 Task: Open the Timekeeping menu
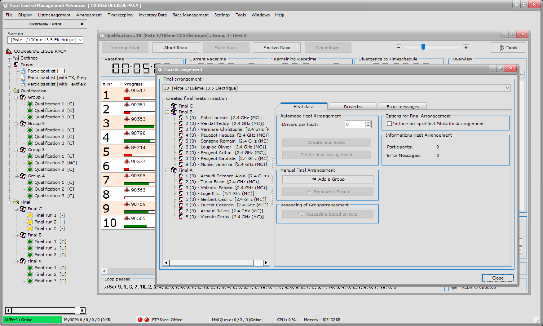click(120, 15)
